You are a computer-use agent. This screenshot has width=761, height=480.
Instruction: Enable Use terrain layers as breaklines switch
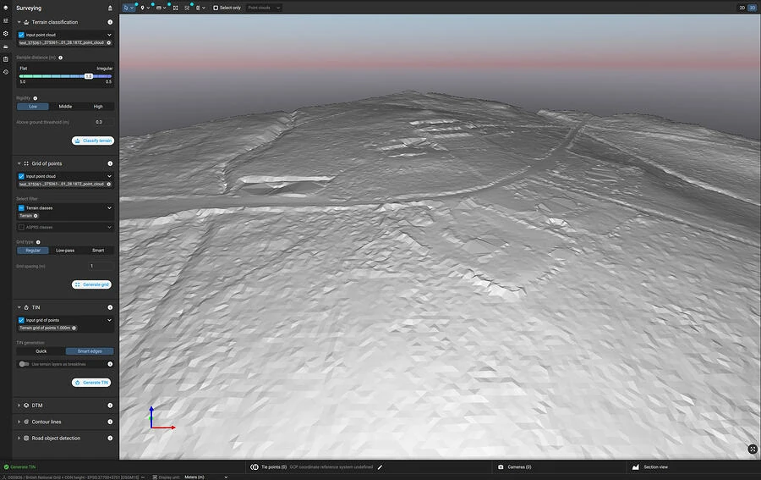click(x=24, y=364)
